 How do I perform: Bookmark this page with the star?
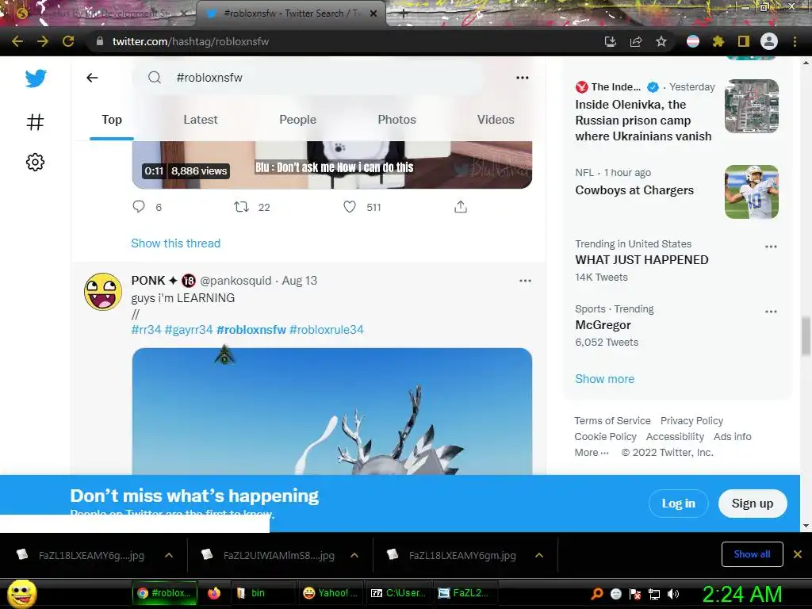point(661,41)
